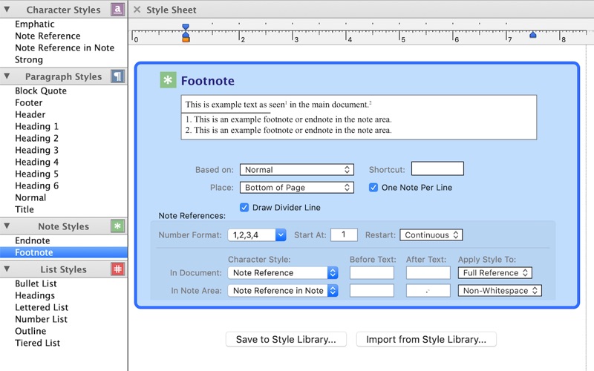Click the purple Character Styles 'a' icon

tap(117, 10)
